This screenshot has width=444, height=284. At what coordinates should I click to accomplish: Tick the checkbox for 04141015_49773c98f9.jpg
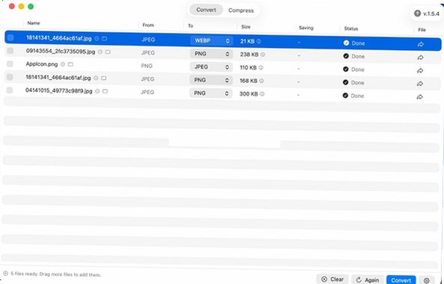click(x=10, y=90)
